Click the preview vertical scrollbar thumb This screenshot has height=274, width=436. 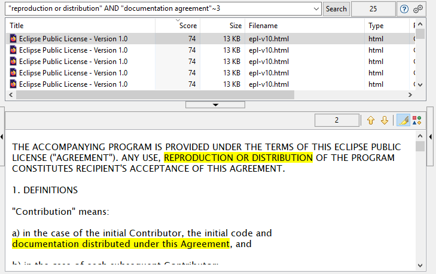(420, 147)
